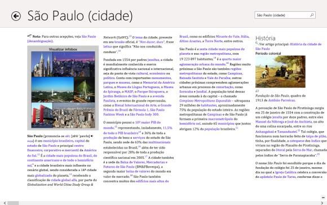Open the Museu da Língua Portuguesa link

coord(138,87)
